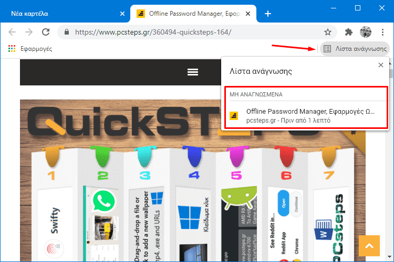Open the site's hamburger menu
394x262 pixels.
193,72
